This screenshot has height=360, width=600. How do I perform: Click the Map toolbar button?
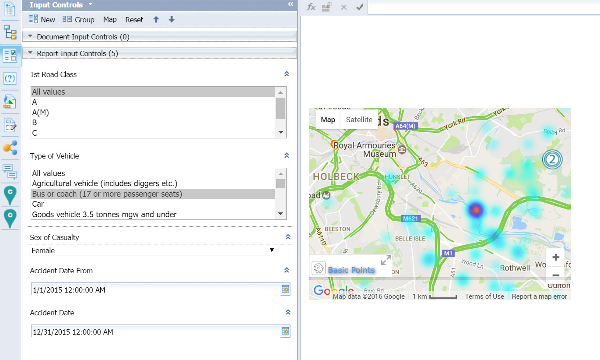pyautogui.click(x=110, y=20)
